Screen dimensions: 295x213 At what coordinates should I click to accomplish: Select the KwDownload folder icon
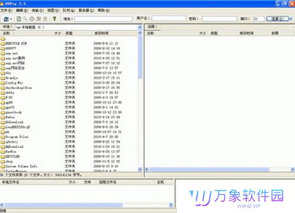click(3, 122)
